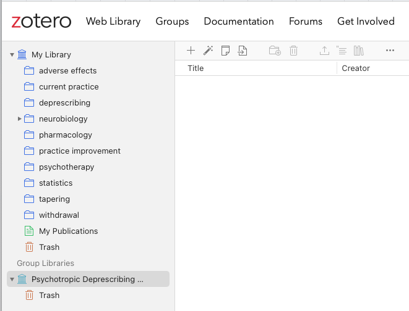Open the practice improvement collection
Image resolution: width=409 pixels, height=311 pixels.
[x=80, y=151]
